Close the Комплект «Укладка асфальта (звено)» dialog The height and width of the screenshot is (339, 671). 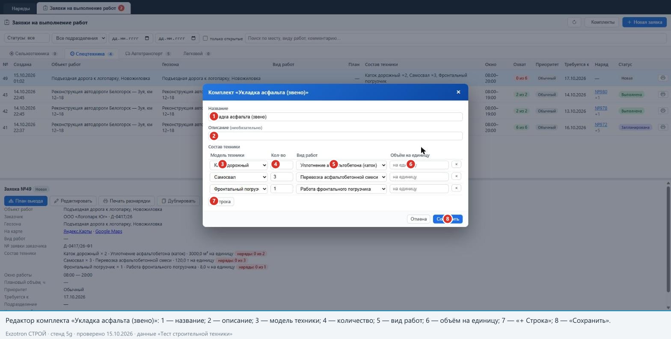click(x=458, y=92)
